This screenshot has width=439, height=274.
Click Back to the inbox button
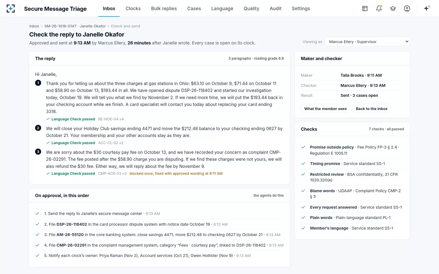click(x=372, y=109)
